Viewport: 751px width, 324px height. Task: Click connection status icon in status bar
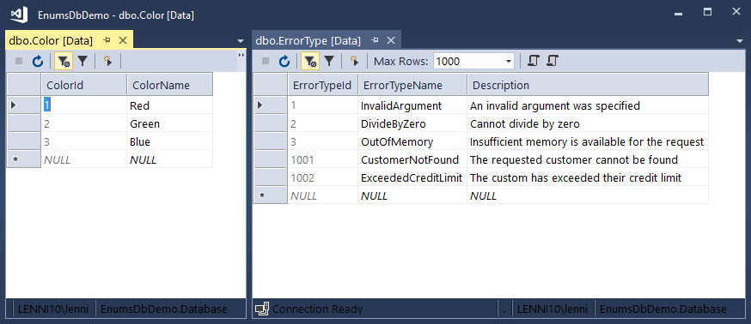261,309
